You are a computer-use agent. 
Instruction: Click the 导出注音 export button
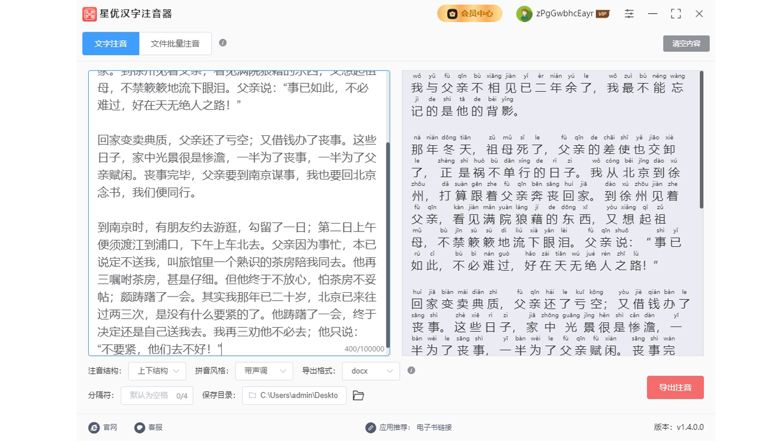click(x=675, y=387)
